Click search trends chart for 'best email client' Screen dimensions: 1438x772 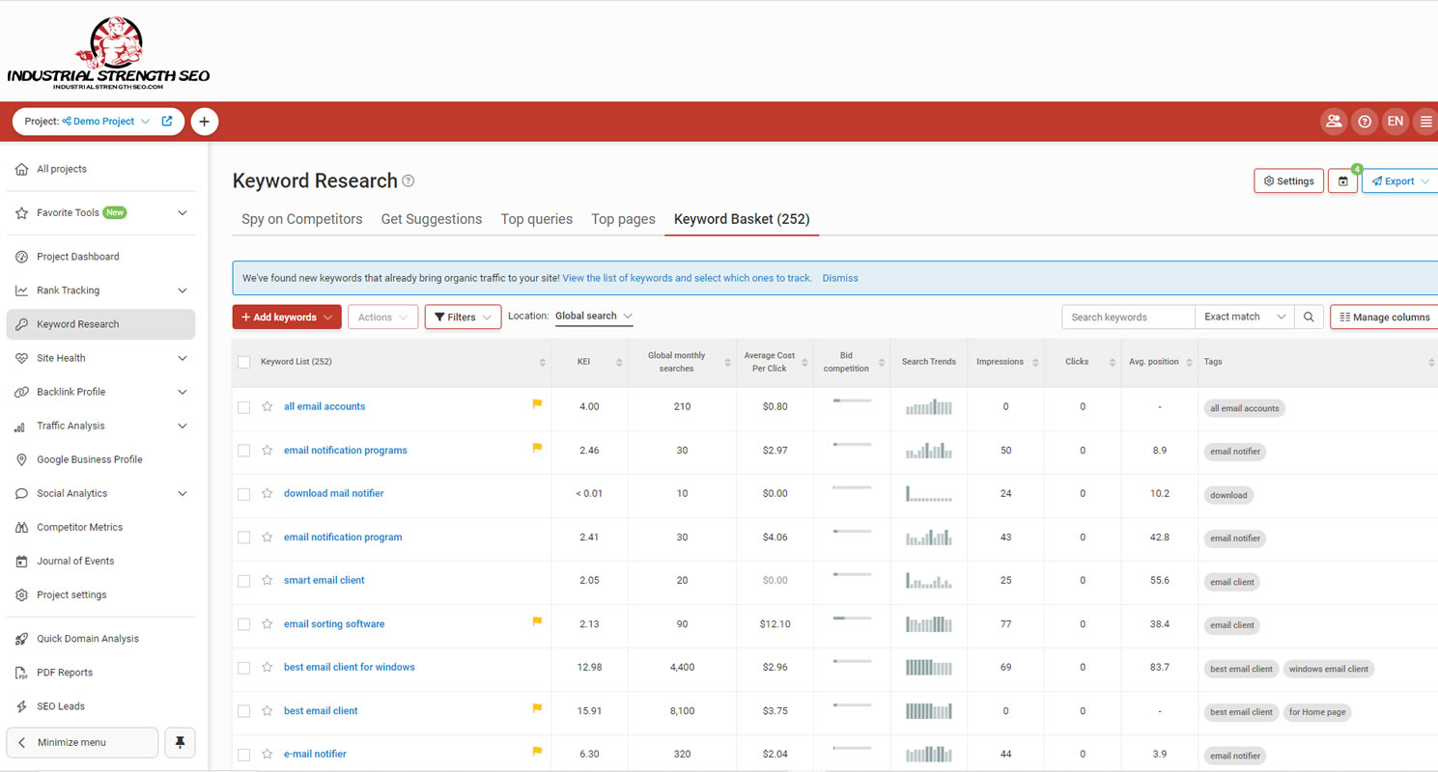click(x=929, y=711)
